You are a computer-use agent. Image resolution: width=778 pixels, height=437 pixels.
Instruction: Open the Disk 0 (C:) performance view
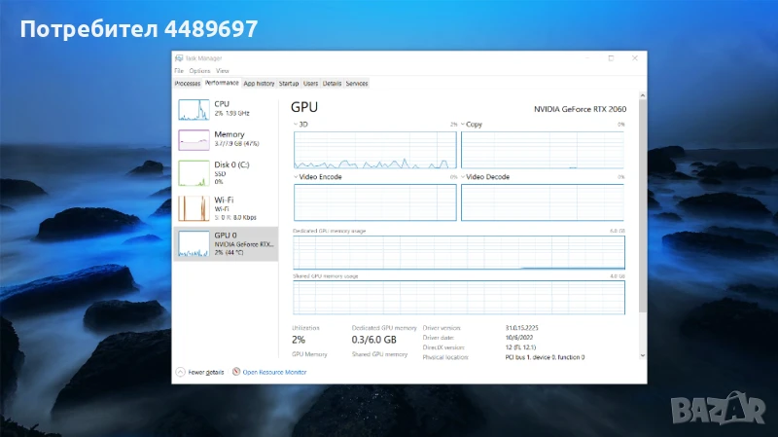point(193,172)
